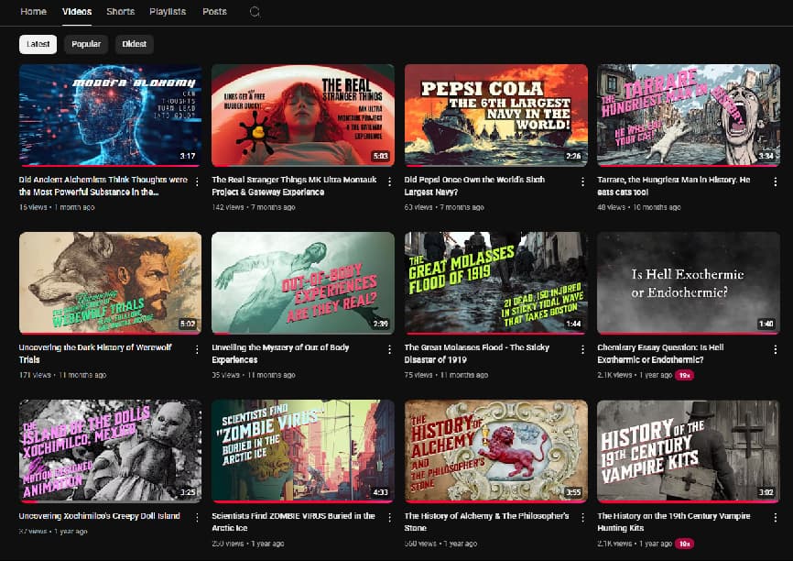This screenshot has height=561, width=793.
Task: Open Out-of-Body Experiences thumbnail
Action: coord(303,283)
